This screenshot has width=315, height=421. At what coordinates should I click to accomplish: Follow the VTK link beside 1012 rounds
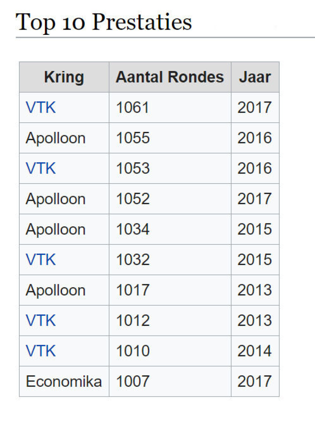click(x=41, y=320)
